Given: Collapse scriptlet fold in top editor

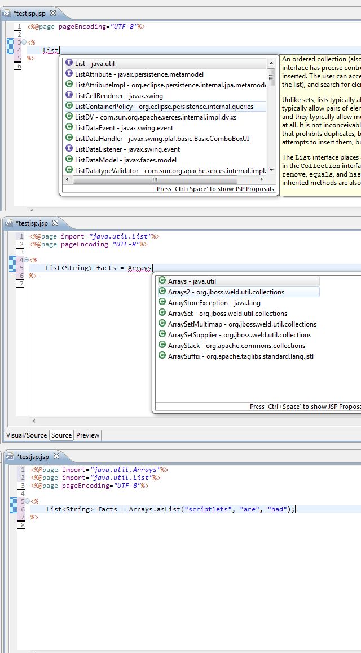Looking at the screenshot, I should click(24, 42).
